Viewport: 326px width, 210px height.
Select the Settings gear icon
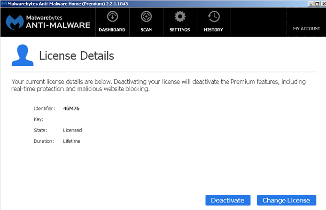pos(179,17)
